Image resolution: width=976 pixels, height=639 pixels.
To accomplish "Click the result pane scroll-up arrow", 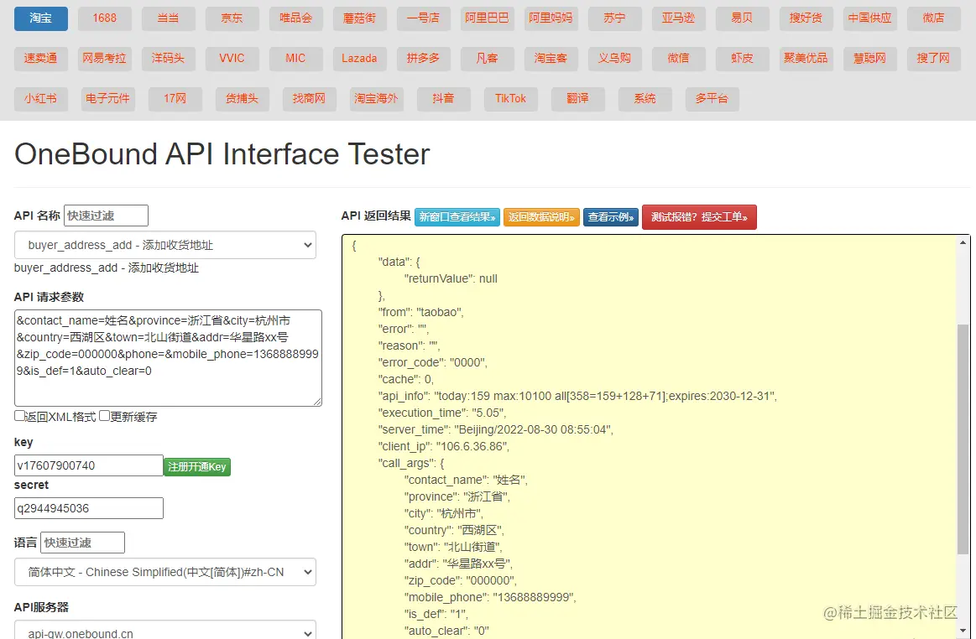I will pyautogui.click(x=963, y=242).
